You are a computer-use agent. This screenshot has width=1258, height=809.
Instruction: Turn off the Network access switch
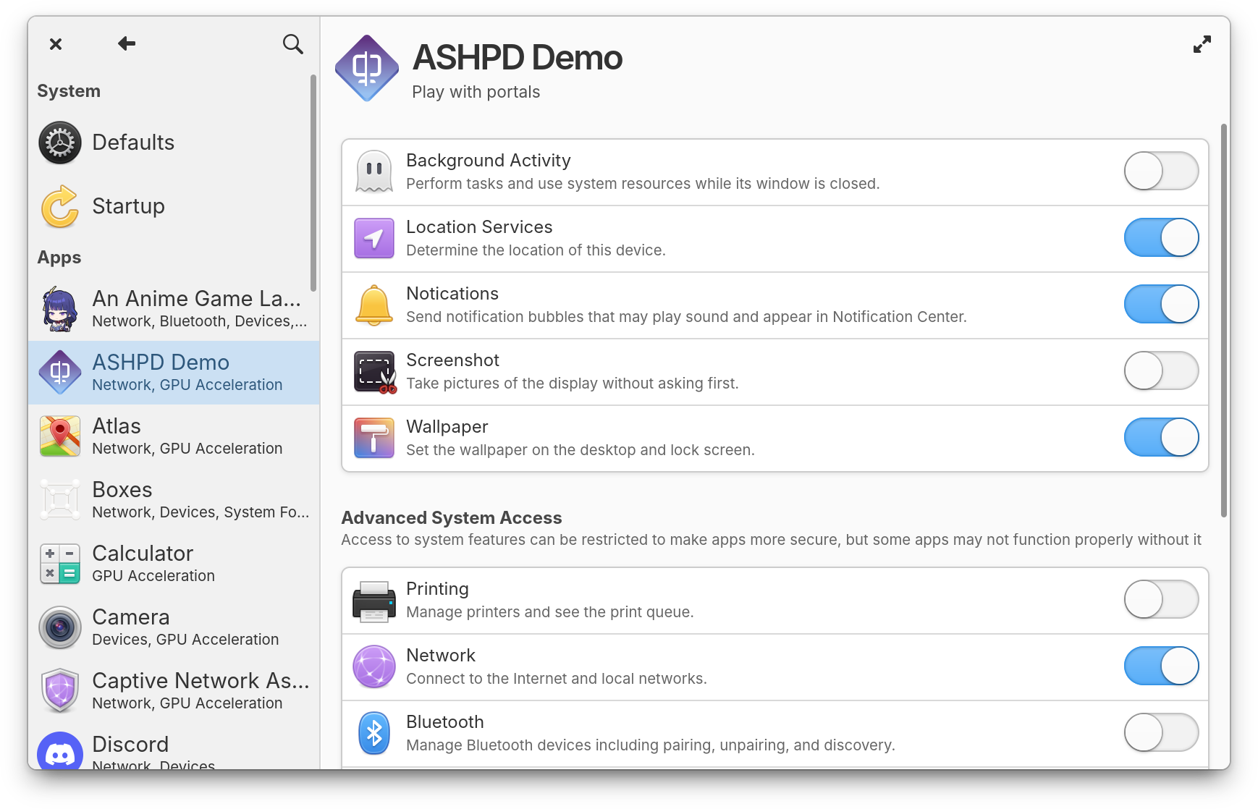tap(1161, 666)
